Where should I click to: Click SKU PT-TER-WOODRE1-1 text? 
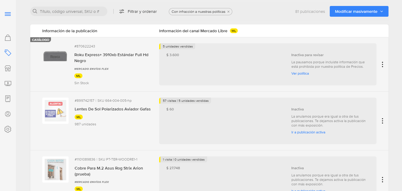click(118, 159)
